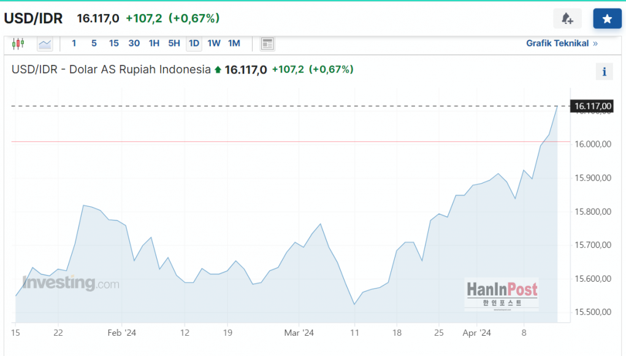Click the Investing.com watermark logo

tap(71, 284)
